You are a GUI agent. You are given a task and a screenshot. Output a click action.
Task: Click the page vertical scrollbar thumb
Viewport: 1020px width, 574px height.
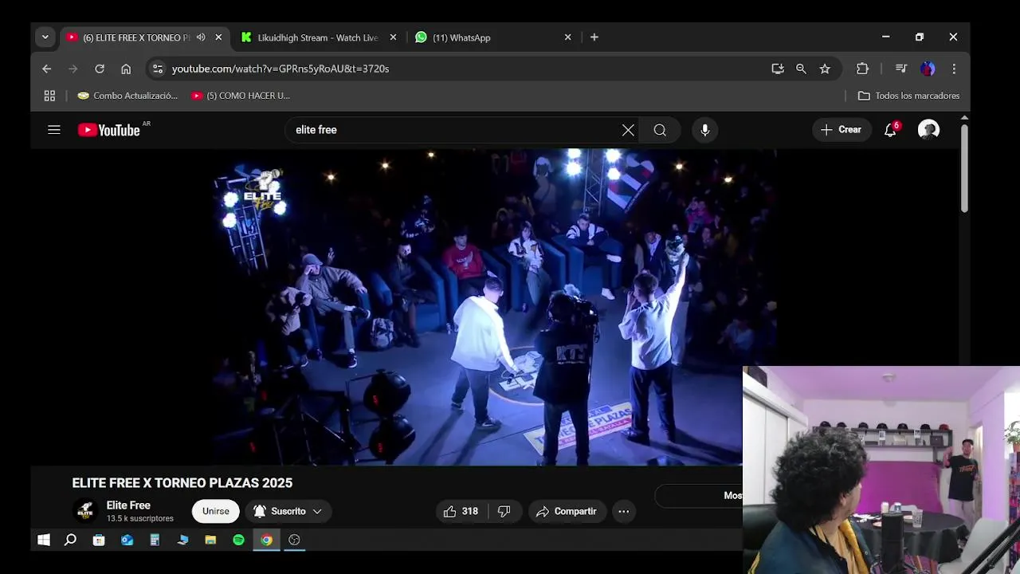(964, 167)
